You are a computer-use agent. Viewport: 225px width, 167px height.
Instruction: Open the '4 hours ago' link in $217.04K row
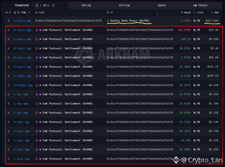(x=23, y=21)
